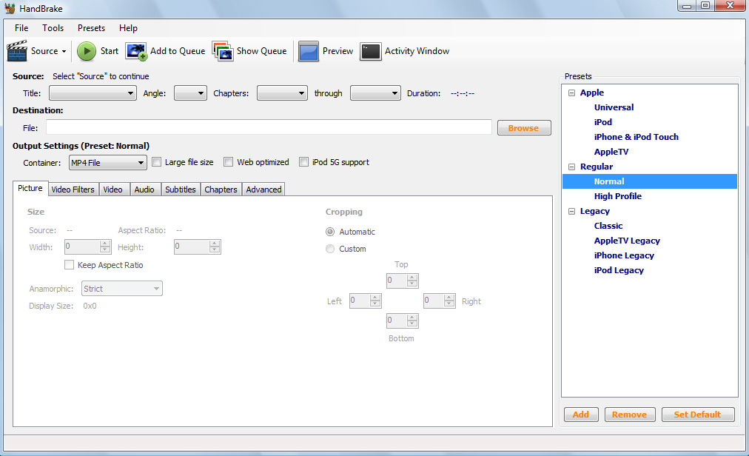749x456 pixels.
Task: Switch to the Subtitles tab
Action: tap(181, 190)
